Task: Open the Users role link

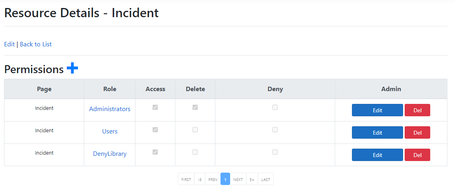Action: click(x=109, y=131)
